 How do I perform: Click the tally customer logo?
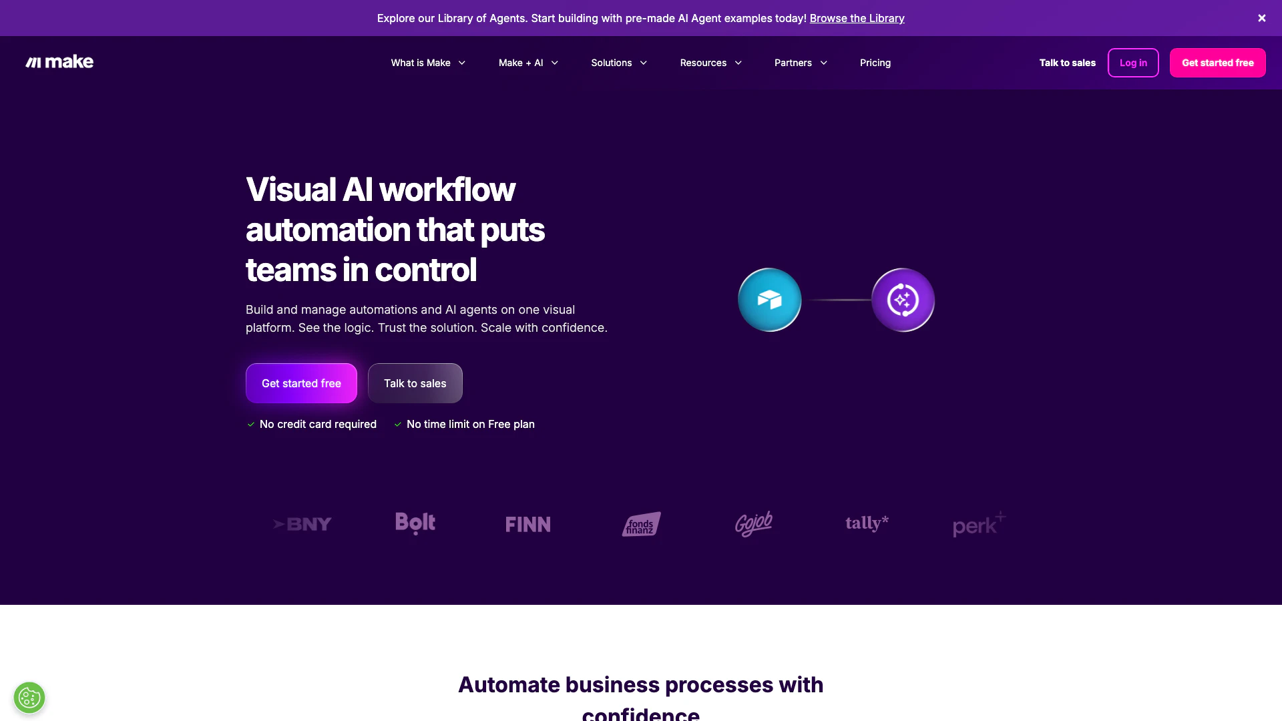point(866,523)
